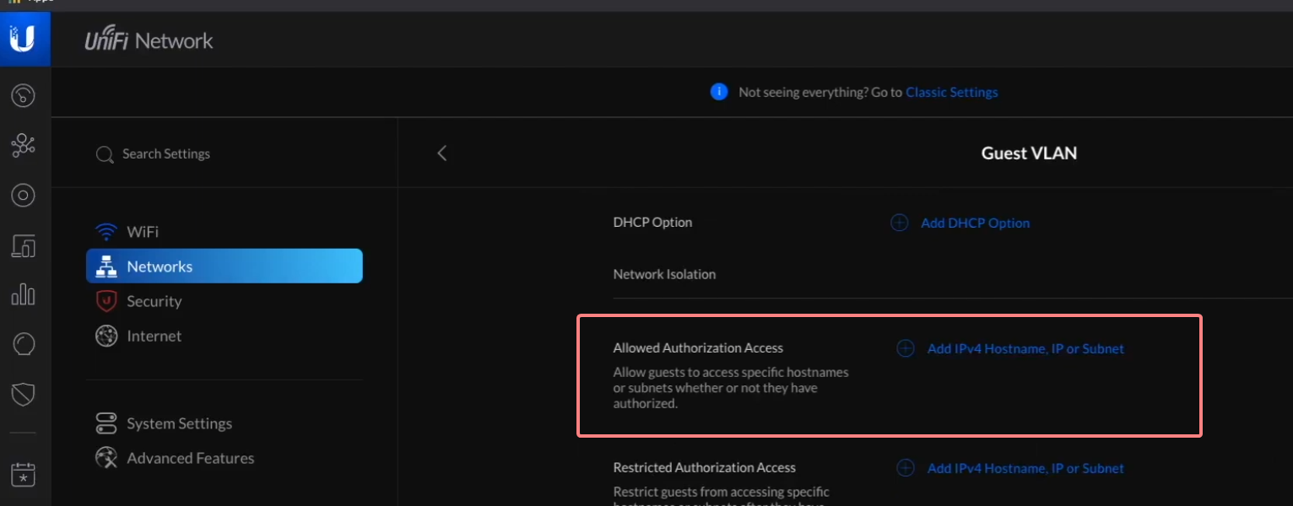The height and width of the screenshot is (506, 1293).
Task: Click the UniFi logo icon
Action: click(23, 39)
